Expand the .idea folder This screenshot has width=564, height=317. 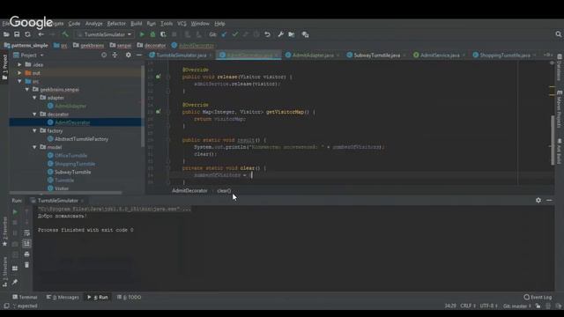pos(19,64)
